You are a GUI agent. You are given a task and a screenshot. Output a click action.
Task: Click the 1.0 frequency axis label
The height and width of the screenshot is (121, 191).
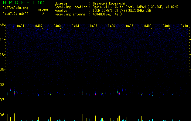coord(2,54)
